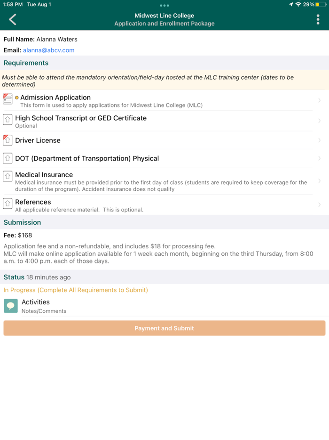Expand the Admission Application row chevron
329x440 pixels.
pyautogui.click(x=320, y=100)
